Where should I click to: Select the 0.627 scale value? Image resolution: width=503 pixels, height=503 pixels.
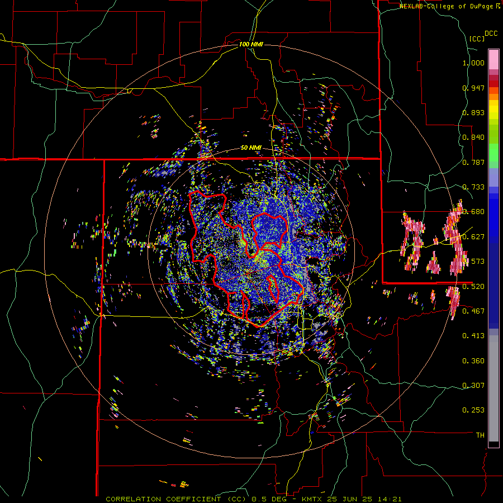pyautogui.click(x=473, y=237)
